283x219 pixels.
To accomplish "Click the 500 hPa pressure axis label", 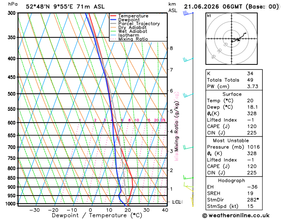I will 13,94.
